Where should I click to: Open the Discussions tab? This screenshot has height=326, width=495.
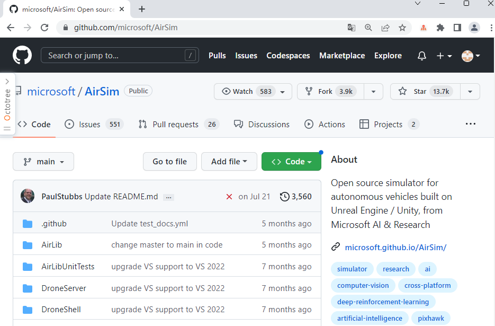(262, 124)
